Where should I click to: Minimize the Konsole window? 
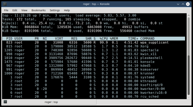point(178,4)
